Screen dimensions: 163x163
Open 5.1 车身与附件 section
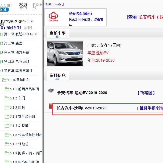(x=19, y=80)
